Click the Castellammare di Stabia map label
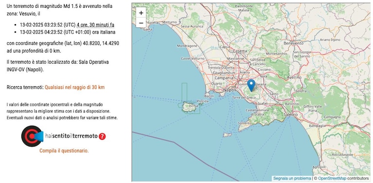This screenshot has height=183, width=373. point(257,112)
